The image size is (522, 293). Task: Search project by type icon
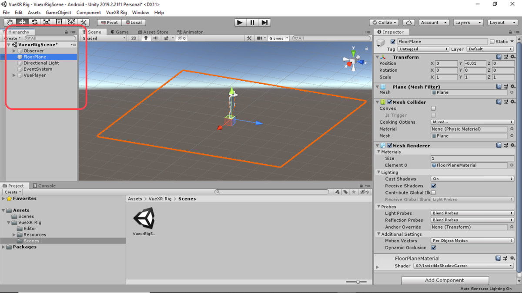337,192
